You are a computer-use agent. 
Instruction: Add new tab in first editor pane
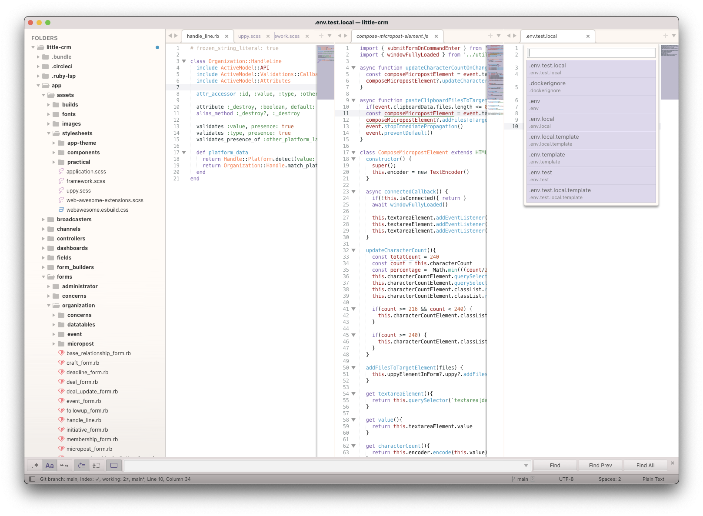tap(321, 36)
